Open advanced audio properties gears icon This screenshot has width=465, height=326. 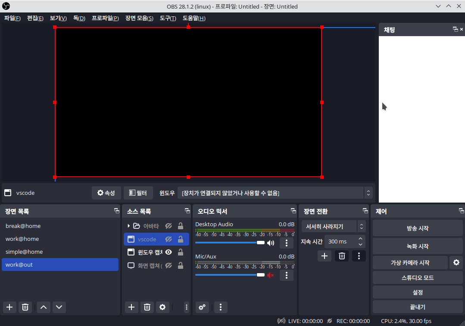point(202,307)
